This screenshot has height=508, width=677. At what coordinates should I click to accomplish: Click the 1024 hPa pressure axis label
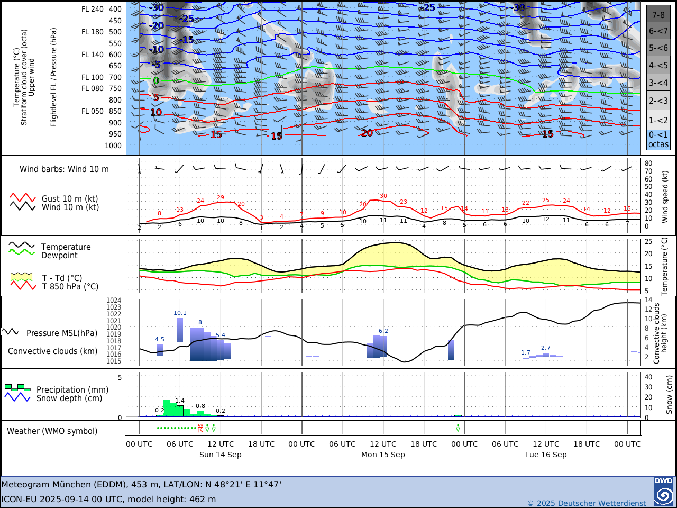pyautogui.click(x=114, y=301)
